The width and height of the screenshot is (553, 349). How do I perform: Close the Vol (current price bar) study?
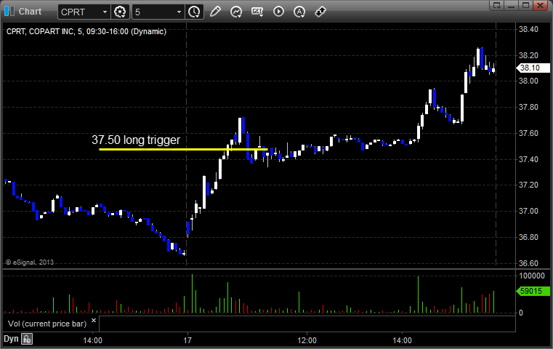pos(94,321)
